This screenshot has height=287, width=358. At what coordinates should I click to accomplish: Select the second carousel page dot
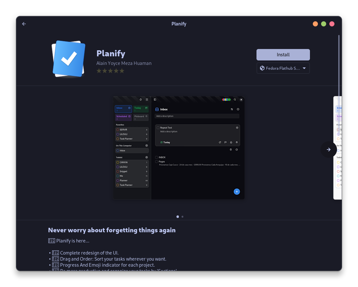[x=182, y=217]
